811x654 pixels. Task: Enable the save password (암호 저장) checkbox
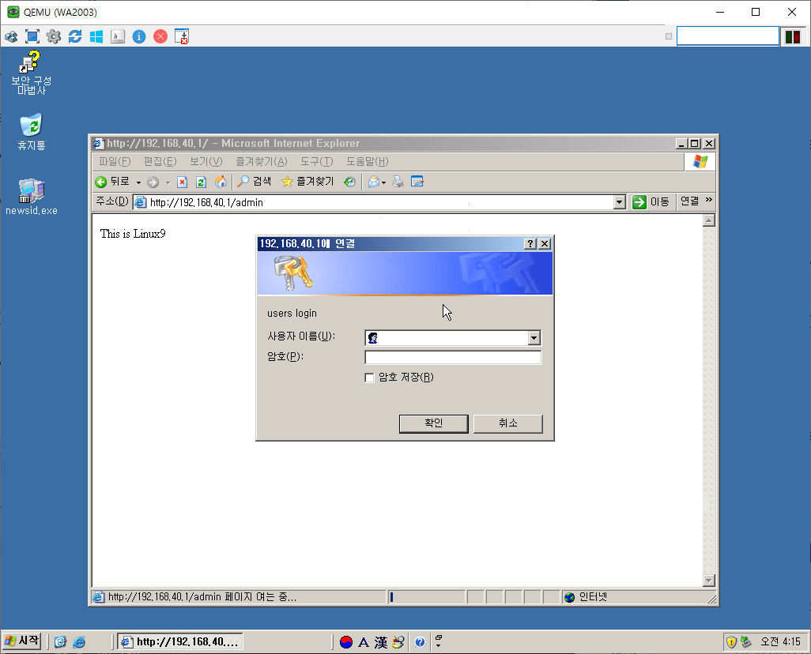coord(369,378)
